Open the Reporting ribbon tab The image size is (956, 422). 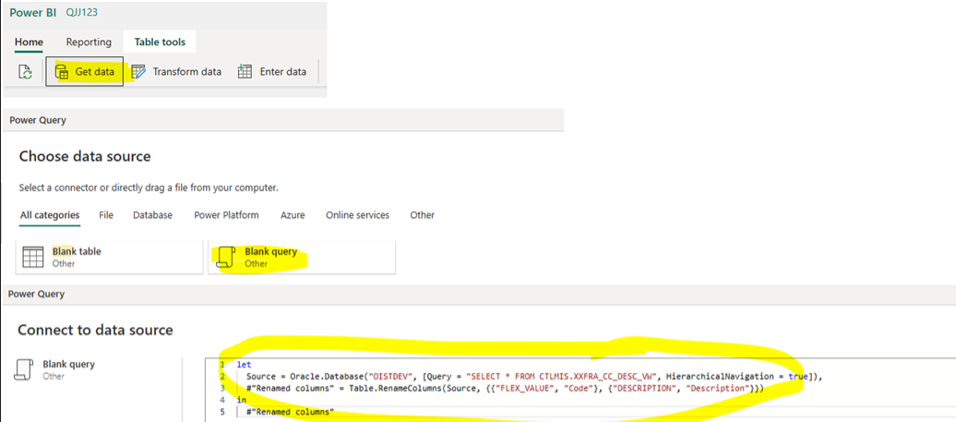click(89, 42)
